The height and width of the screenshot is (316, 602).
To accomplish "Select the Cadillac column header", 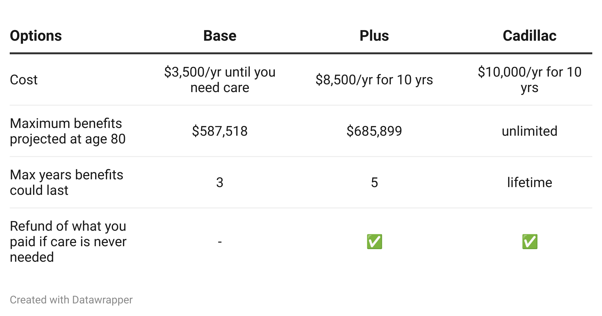I will tap(530, 36).
